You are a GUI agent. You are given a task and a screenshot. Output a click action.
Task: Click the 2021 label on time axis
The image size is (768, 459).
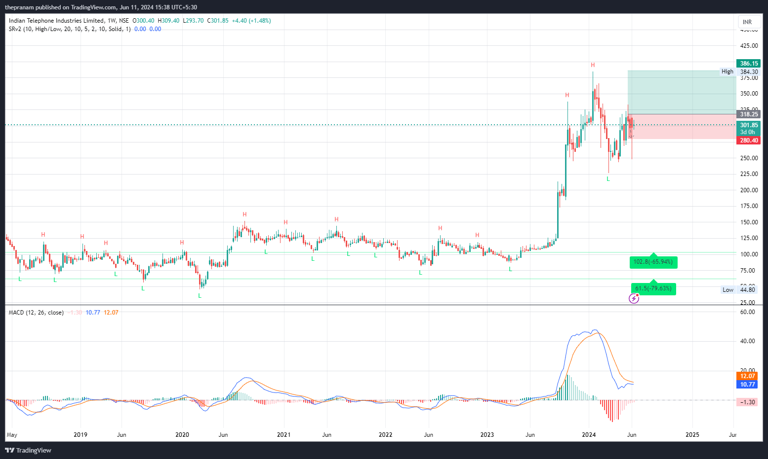pos(284,435)
